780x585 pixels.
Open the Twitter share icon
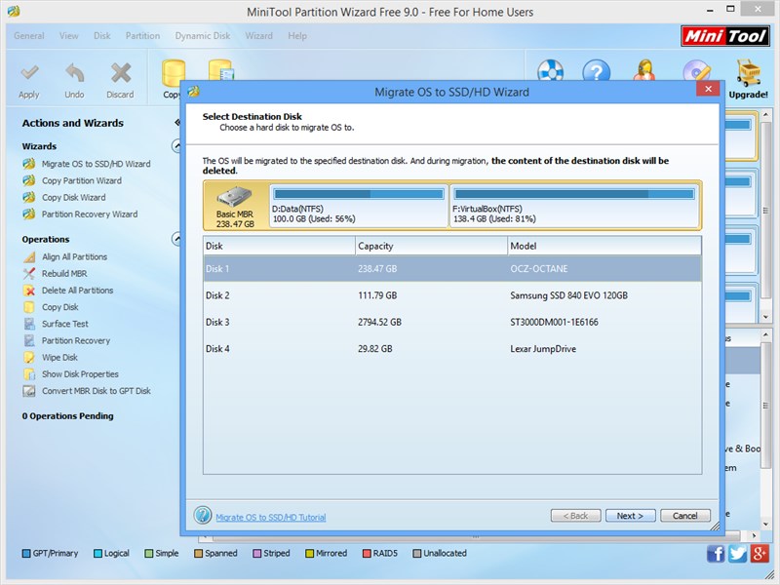click(x=738, y=553)
